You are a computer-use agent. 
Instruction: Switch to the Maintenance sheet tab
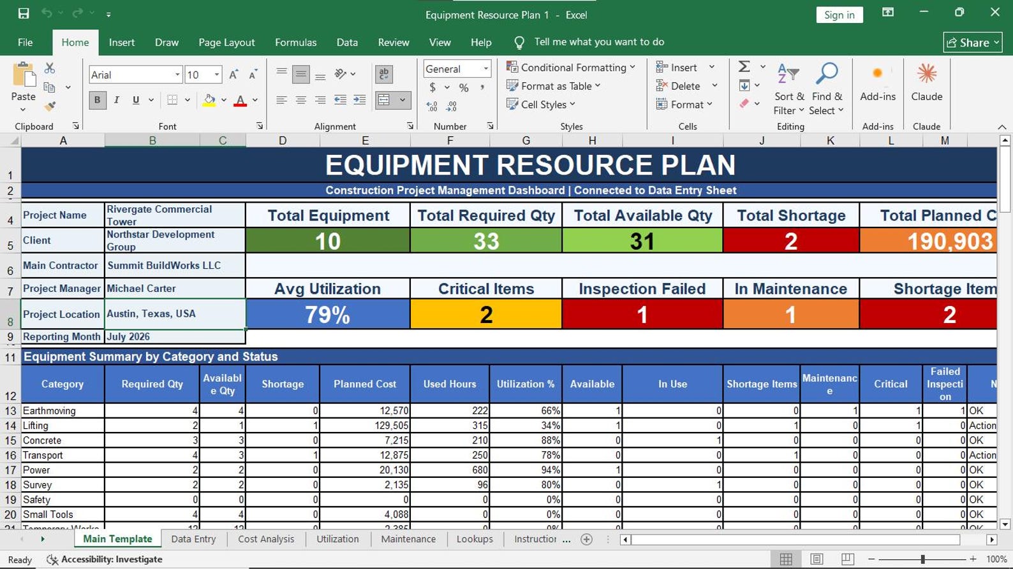408,539
